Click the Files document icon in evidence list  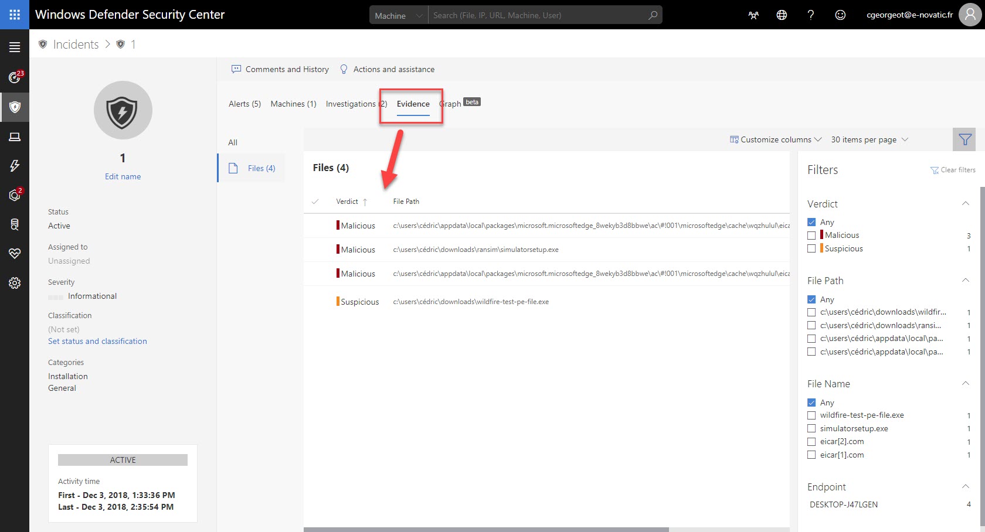click(233, 168)
